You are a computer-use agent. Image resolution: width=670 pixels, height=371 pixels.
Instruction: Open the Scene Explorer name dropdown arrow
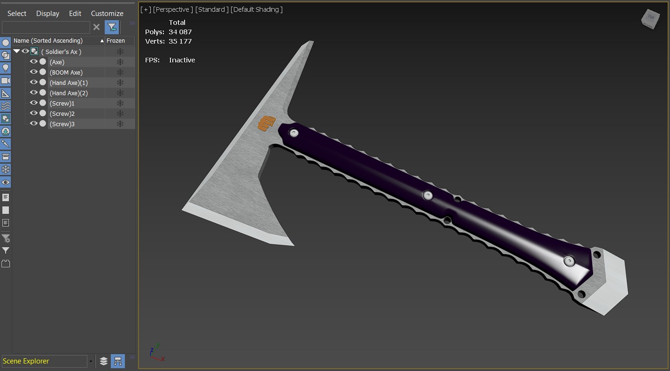91,362
